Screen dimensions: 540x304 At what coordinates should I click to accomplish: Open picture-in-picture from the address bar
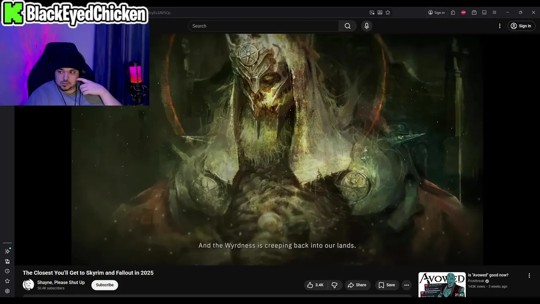372,12
